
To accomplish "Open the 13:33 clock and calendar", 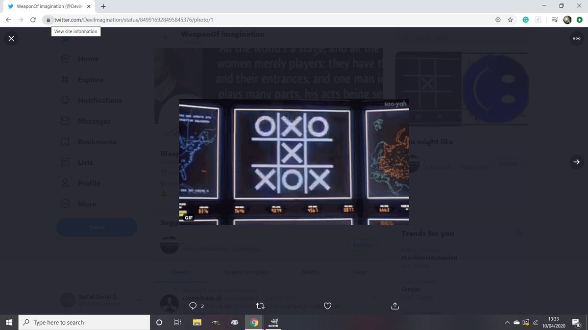I will (554, 322).
